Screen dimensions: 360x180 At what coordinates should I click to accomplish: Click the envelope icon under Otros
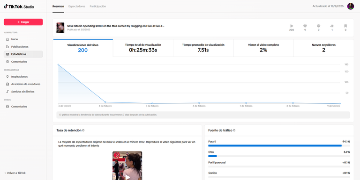pos(7,107)
